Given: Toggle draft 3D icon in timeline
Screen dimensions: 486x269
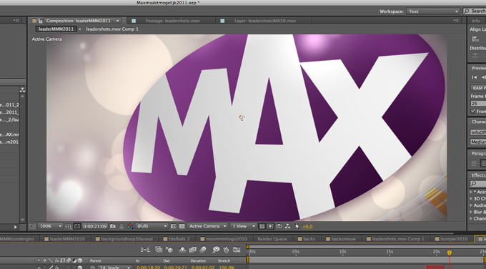Looking at the screenshot, I should [169, 250].
